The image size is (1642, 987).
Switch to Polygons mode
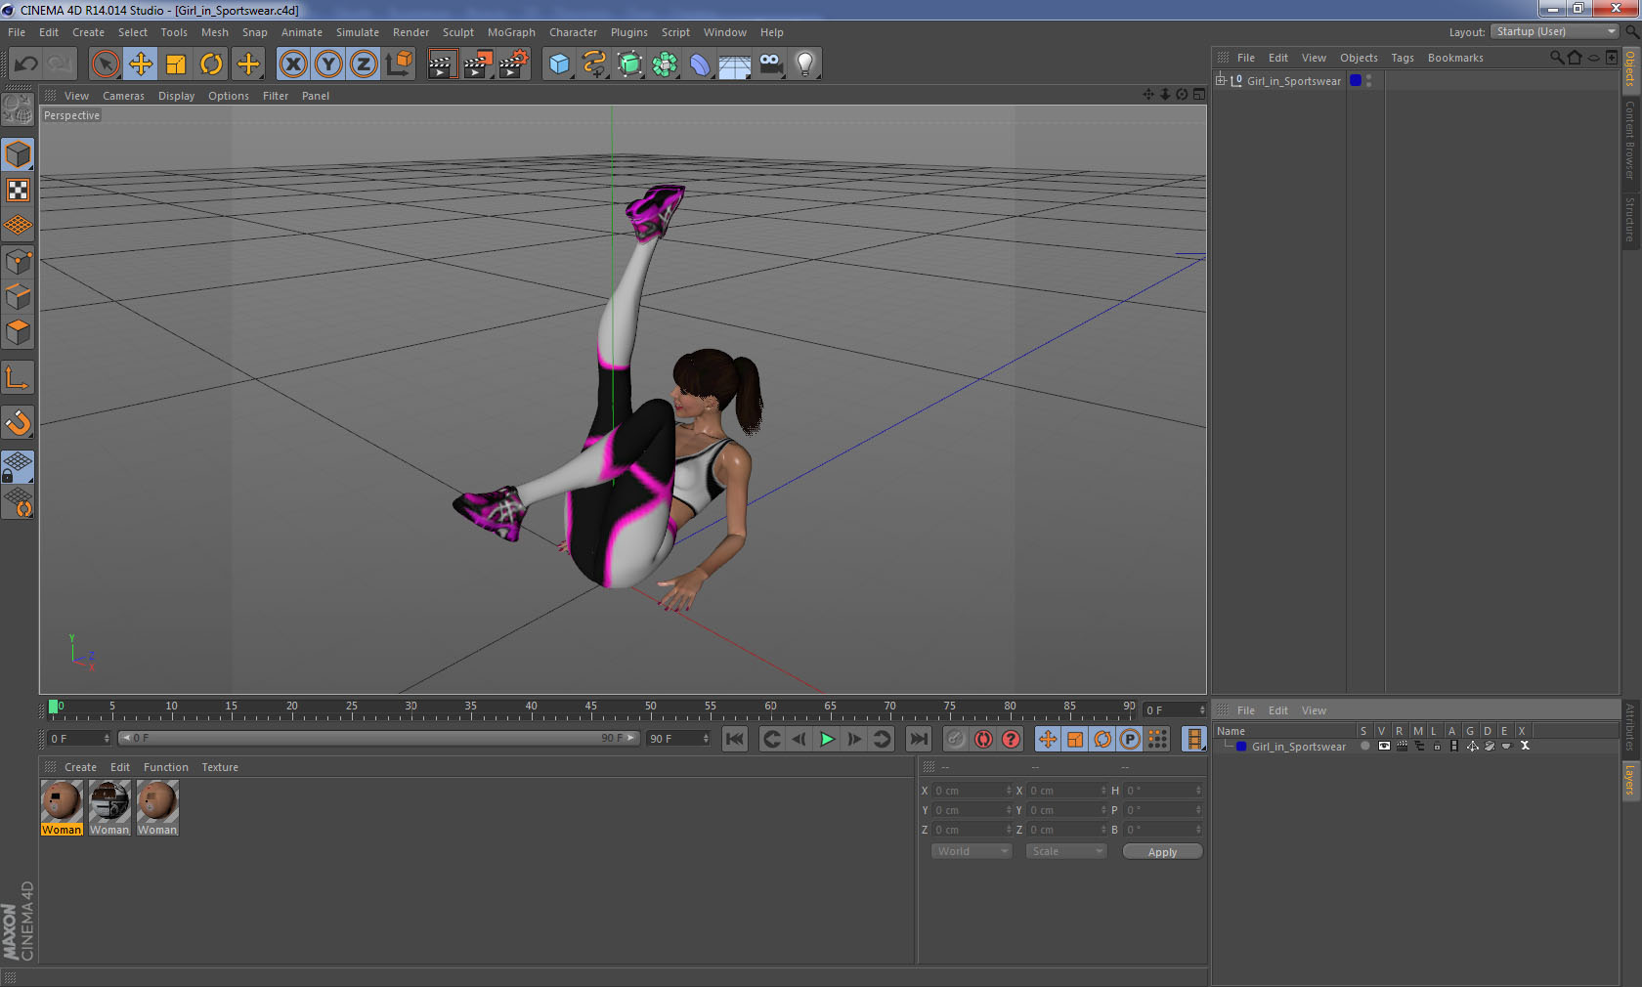pos(18,332)
